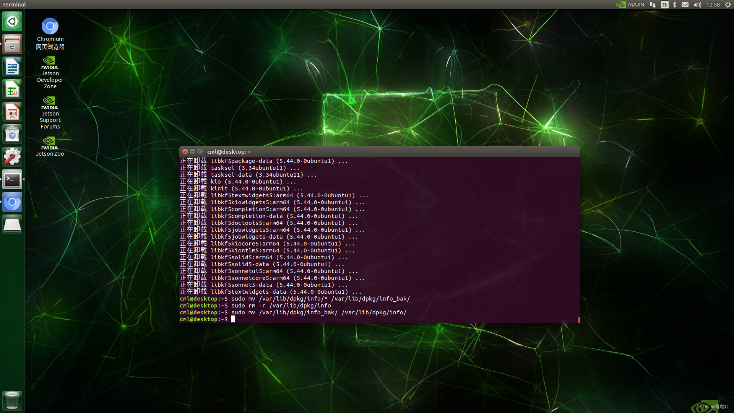Viewport: 734px width, 413px height.
Task: Close the cml@desktop terminal window
Action: click(185, 152)
